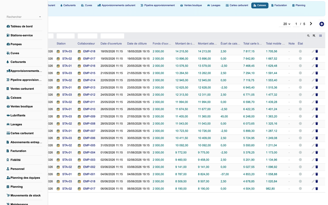Viewport: 328px width, 205px height.
Task: Switch to the top Cuves tab
Action: 87,5
